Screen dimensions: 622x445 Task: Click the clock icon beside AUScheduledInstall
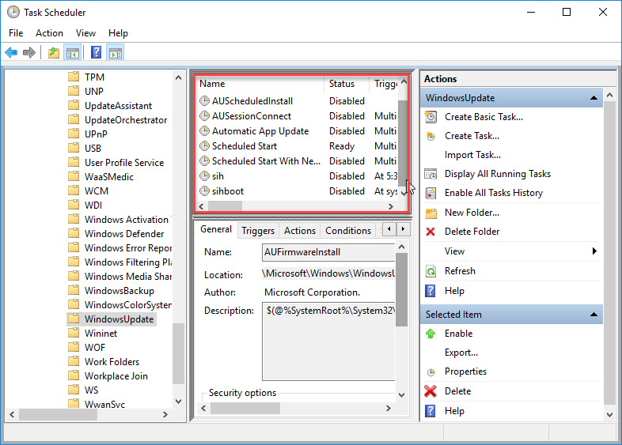[x=204, y=101]
